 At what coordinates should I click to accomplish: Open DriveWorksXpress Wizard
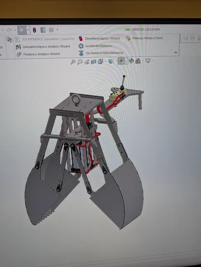click(x=99, y=39)
